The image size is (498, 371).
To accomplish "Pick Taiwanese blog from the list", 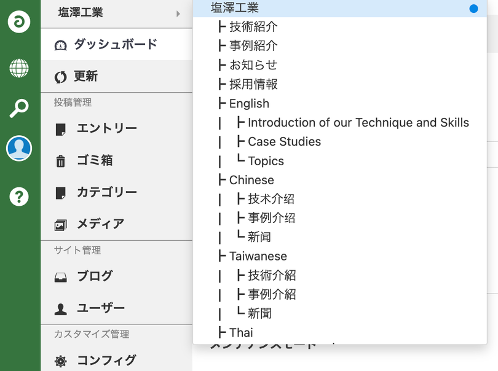I will click(258, 256).
